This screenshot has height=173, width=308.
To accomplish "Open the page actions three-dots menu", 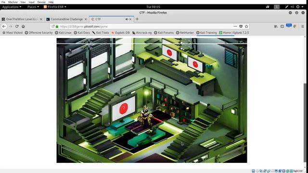I will [x=235, y=26].
